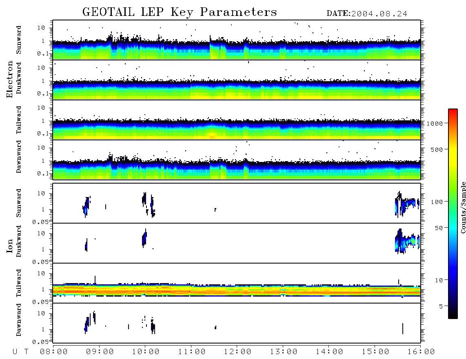
Task: Select the 12:00 time axis label
Action: (237, 352)
